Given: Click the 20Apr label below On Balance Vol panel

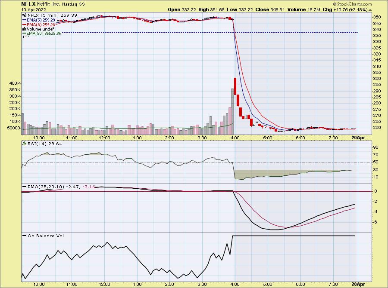Looking at the screenshot, I should click(358, 284).
